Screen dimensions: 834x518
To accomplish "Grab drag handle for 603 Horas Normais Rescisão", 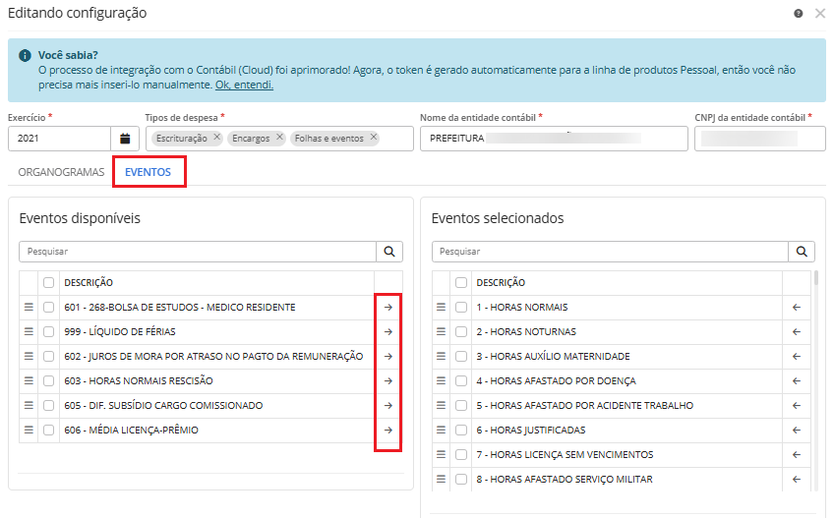I will click(x=29, y=381).
